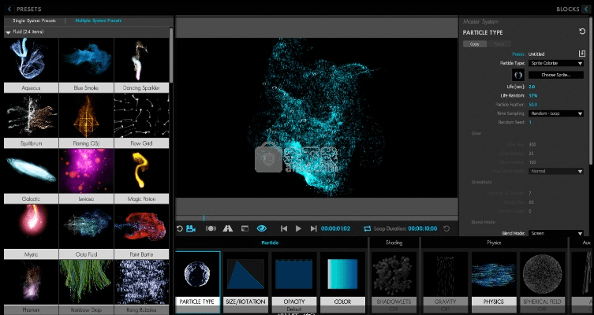The image size is (594, 315).
Task: Select the Blue Smoke preset thumbnail
Action: point(88,59)
